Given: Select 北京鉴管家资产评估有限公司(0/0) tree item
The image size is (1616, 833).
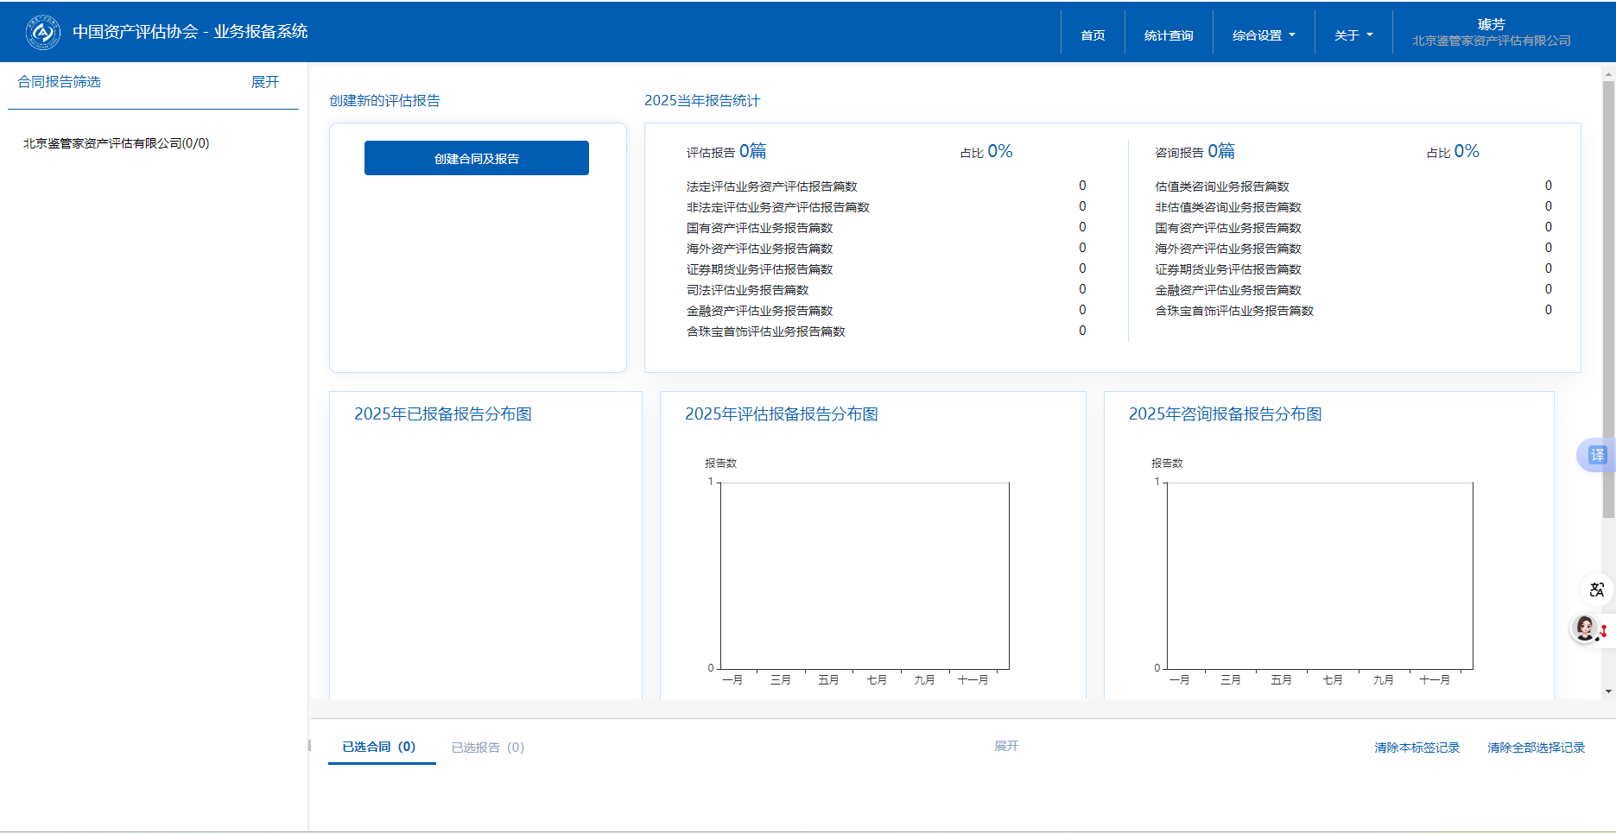Looking at the screenshot, I should [116, 143].
